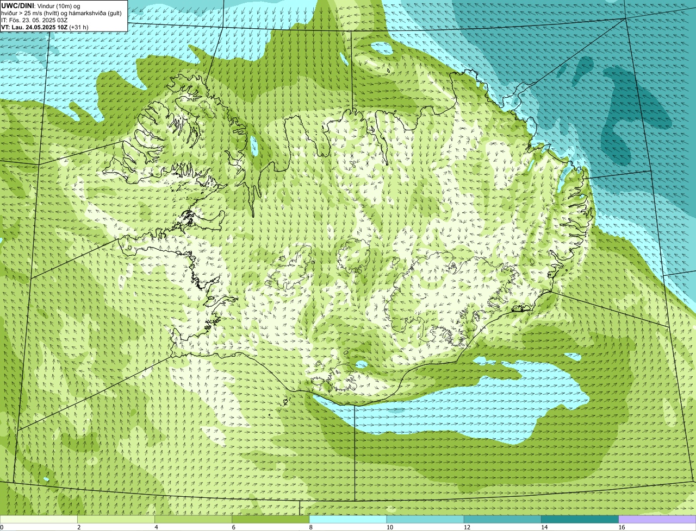Click the legend tick label "4"
The width and height of the screenshot is (696, 531).
pos(156,527)
